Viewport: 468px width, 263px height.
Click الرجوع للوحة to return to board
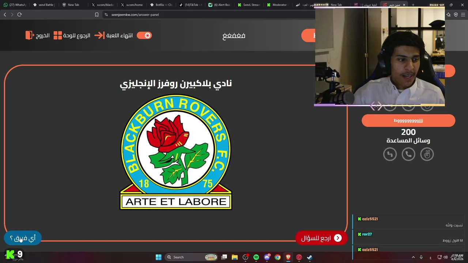click(x=77, y=36)
